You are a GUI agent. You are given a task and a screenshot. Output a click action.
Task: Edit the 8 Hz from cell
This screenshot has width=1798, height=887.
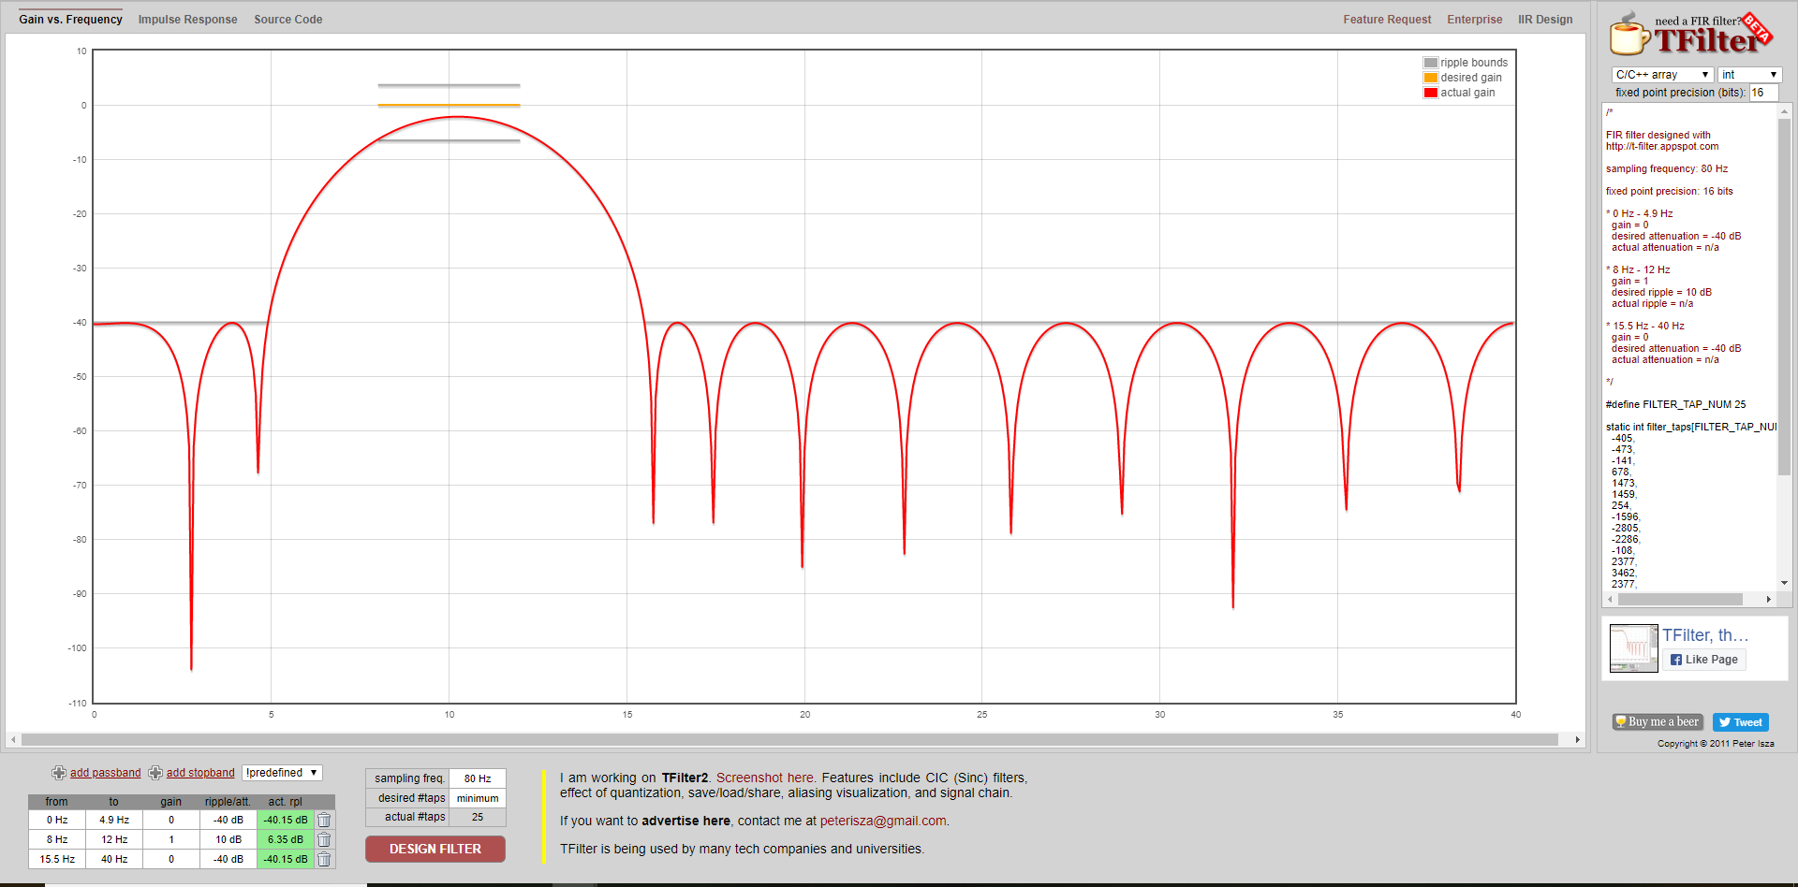pos(57,839)
